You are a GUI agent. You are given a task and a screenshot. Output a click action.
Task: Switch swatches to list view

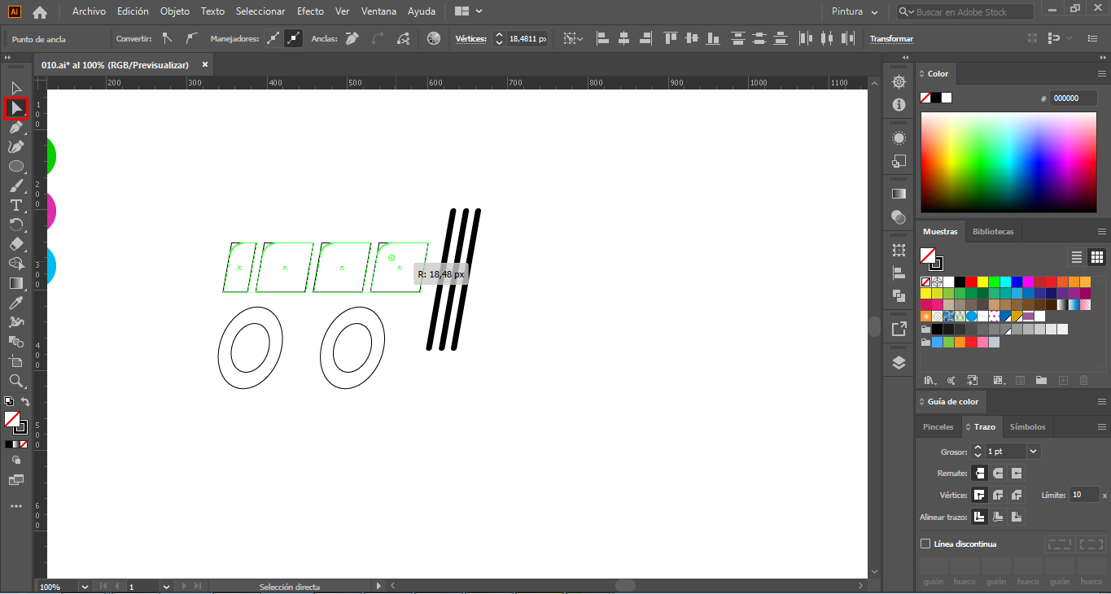click(x=1077, y=257)
